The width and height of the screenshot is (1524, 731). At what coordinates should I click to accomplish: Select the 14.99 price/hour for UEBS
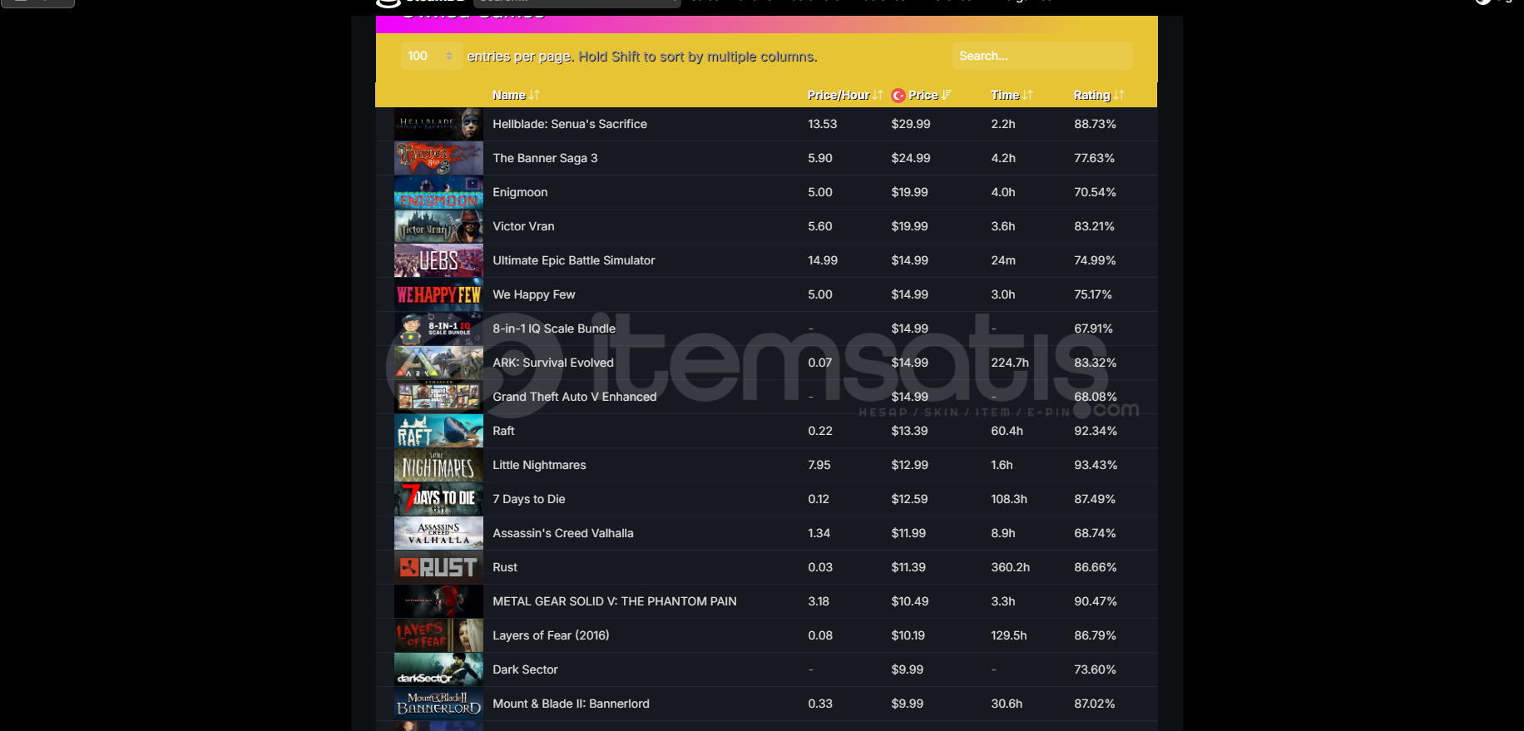coord(823,260)
